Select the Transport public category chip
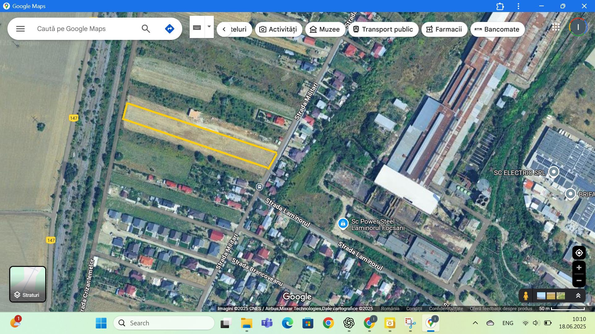This screenshot has width=595, height=334. coord(384,29)
